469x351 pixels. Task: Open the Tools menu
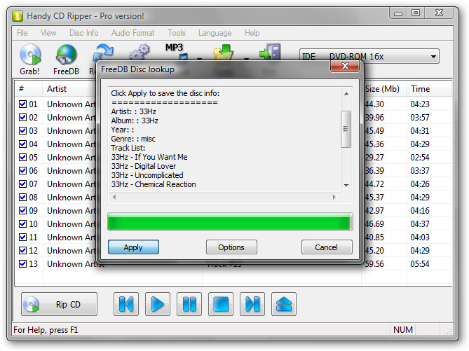point(177,33)
